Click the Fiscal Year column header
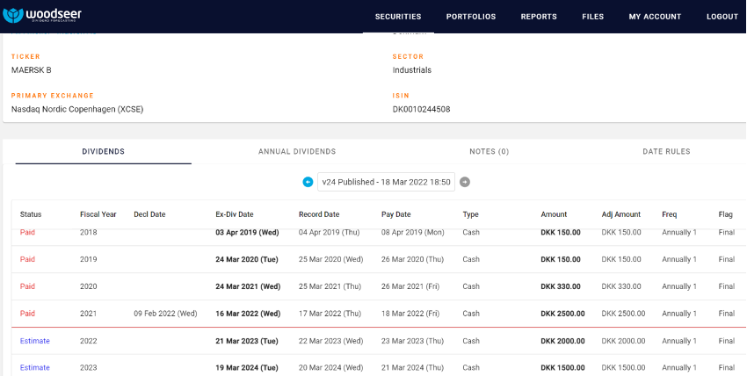747x376 pixels. coord(98,214)
